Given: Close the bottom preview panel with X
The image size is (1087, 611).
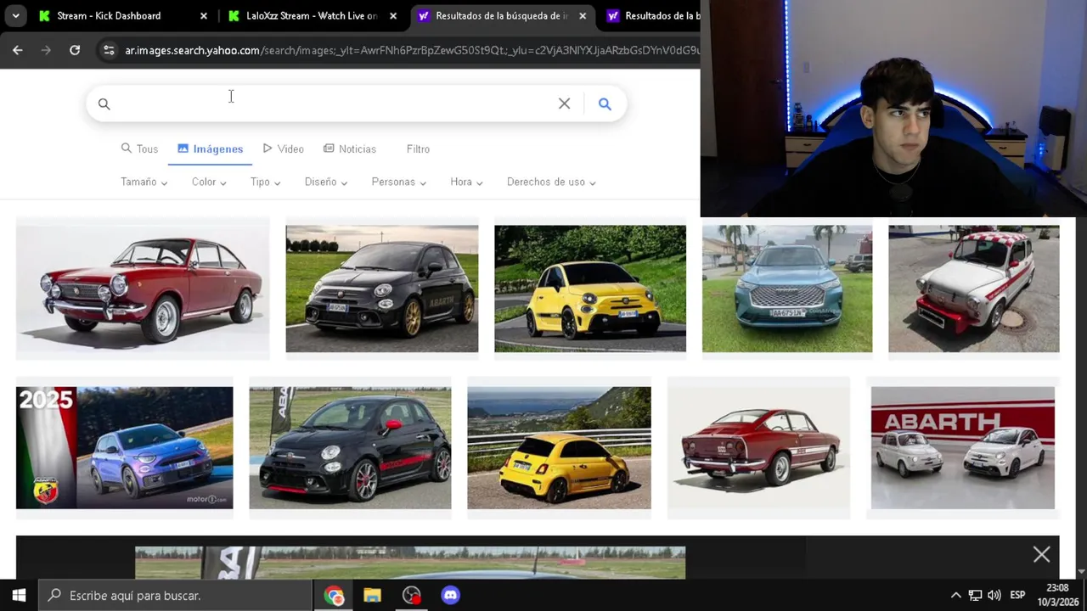Looking at the screenshot, I should 1041,555.
